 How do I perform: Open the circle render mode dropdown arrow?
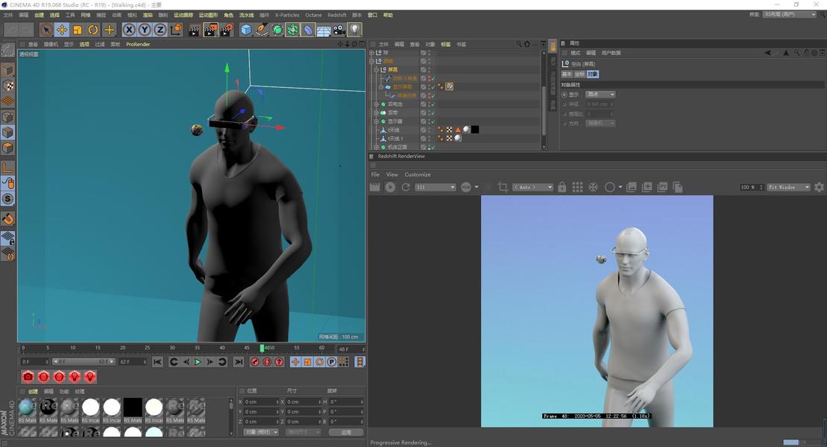click(620, 187)
